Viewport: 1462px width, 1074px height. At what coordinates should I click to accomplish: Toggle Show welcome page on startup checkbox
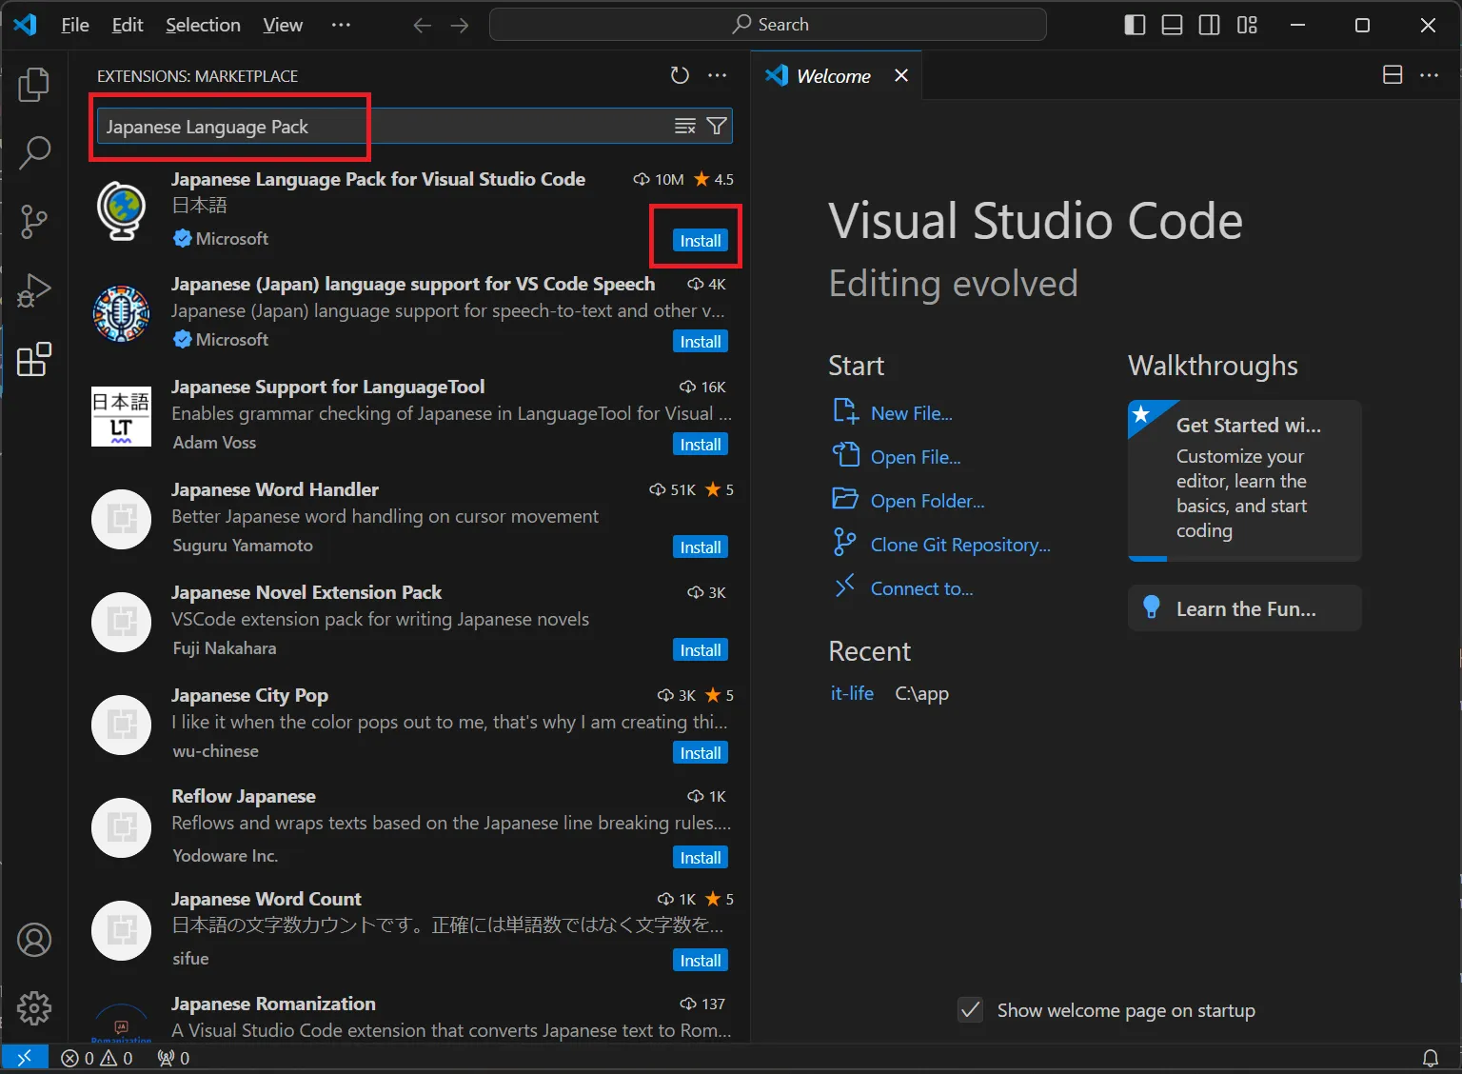coord(970,1009)
